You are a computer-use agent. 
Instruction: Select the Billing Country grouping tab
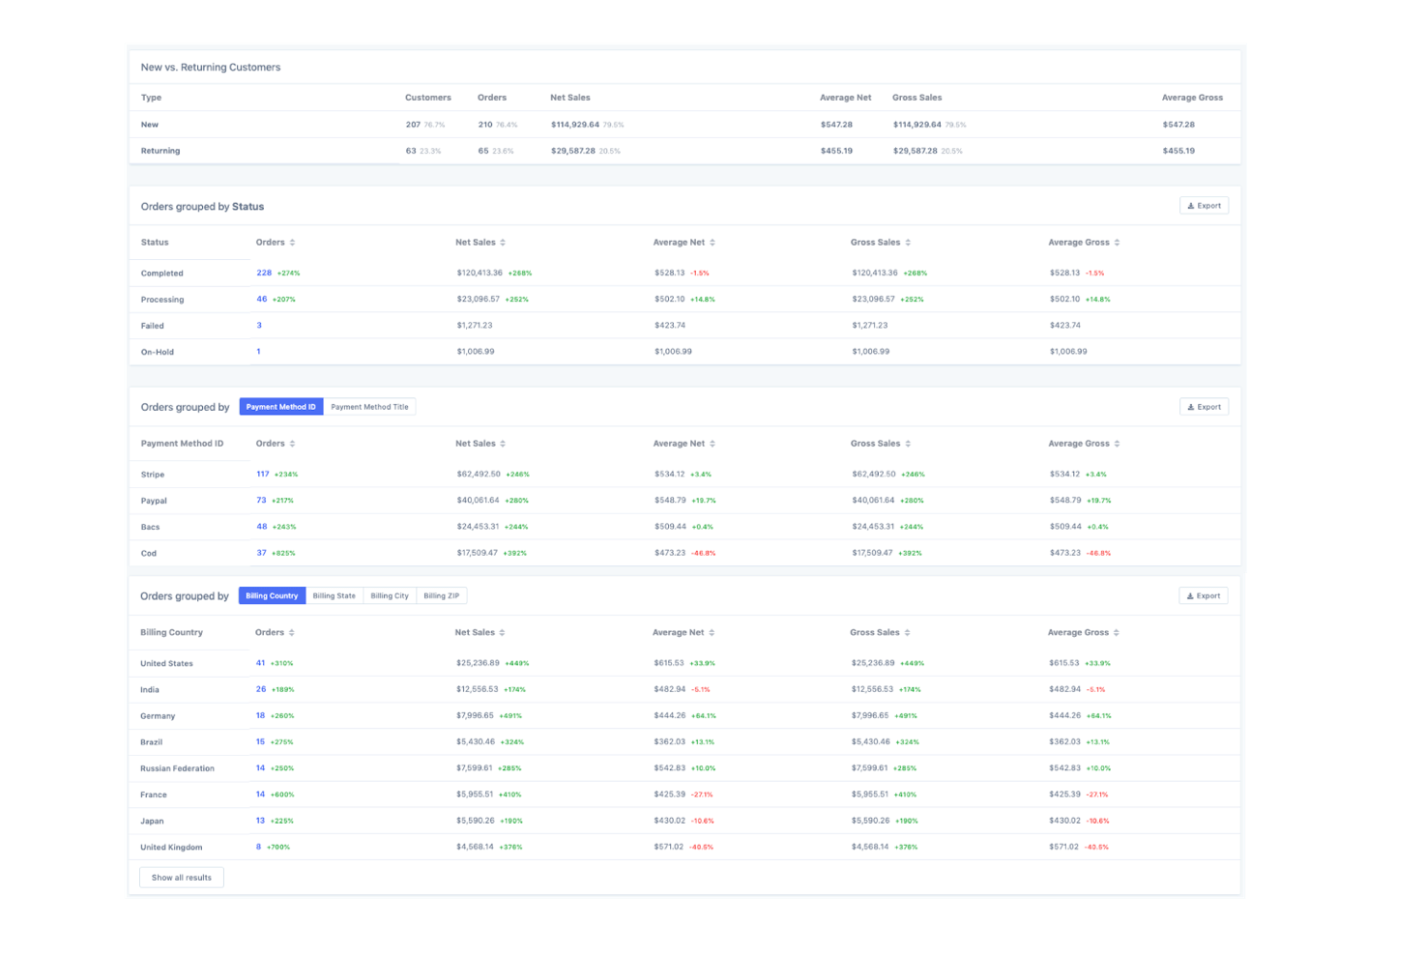pos(272,596)
